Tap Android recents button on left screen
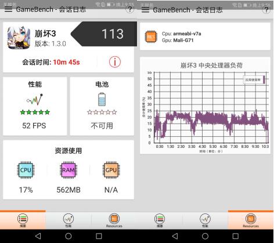 tap(99, 236)
